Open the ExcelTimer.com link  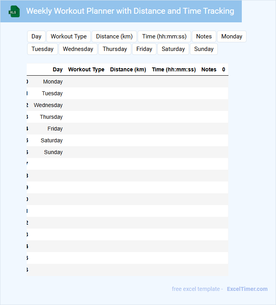coord(247,289)
